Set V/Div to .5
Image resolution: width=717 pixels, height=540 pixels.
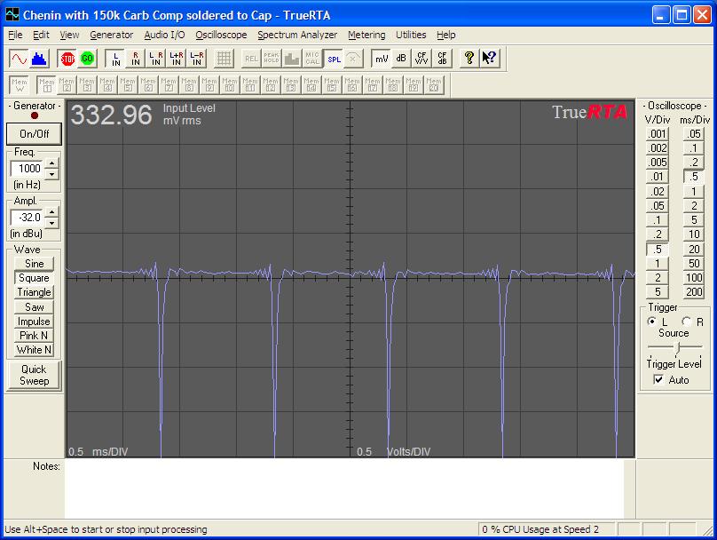658,250
